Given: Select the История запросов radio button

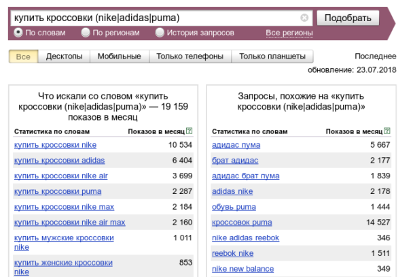Looking at the screenshot, I should coord(160,33).
